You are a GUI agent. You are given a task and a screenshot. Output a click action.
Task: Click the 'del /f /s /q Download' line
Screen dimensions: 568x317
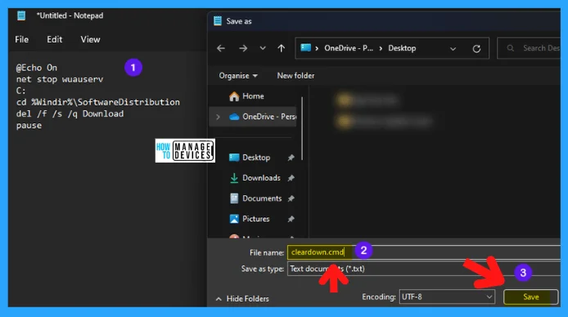(x=70, y=114)
